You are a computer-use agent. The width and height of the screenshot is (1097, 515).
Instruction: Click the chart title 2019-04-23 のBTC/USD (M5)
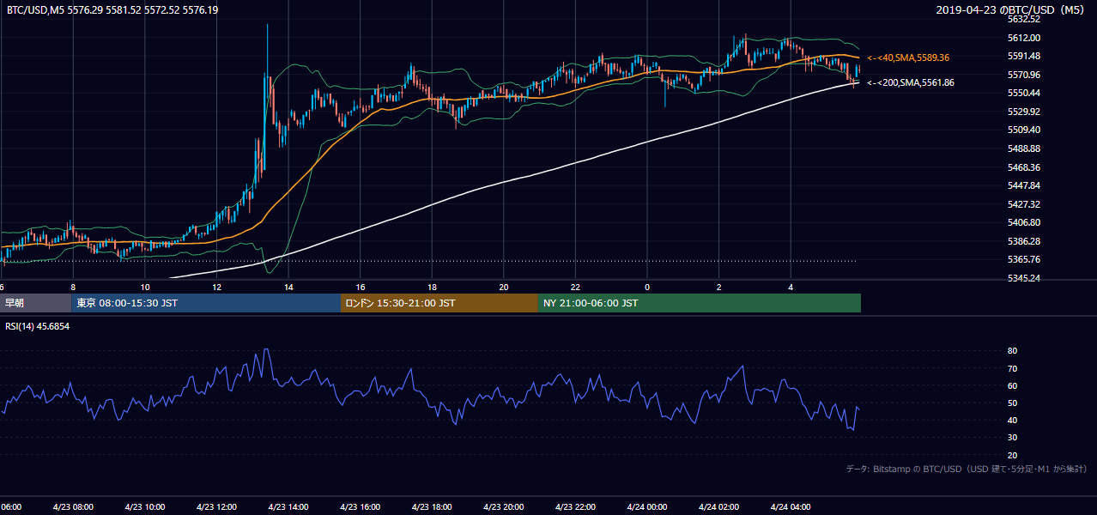[1012, 9]
